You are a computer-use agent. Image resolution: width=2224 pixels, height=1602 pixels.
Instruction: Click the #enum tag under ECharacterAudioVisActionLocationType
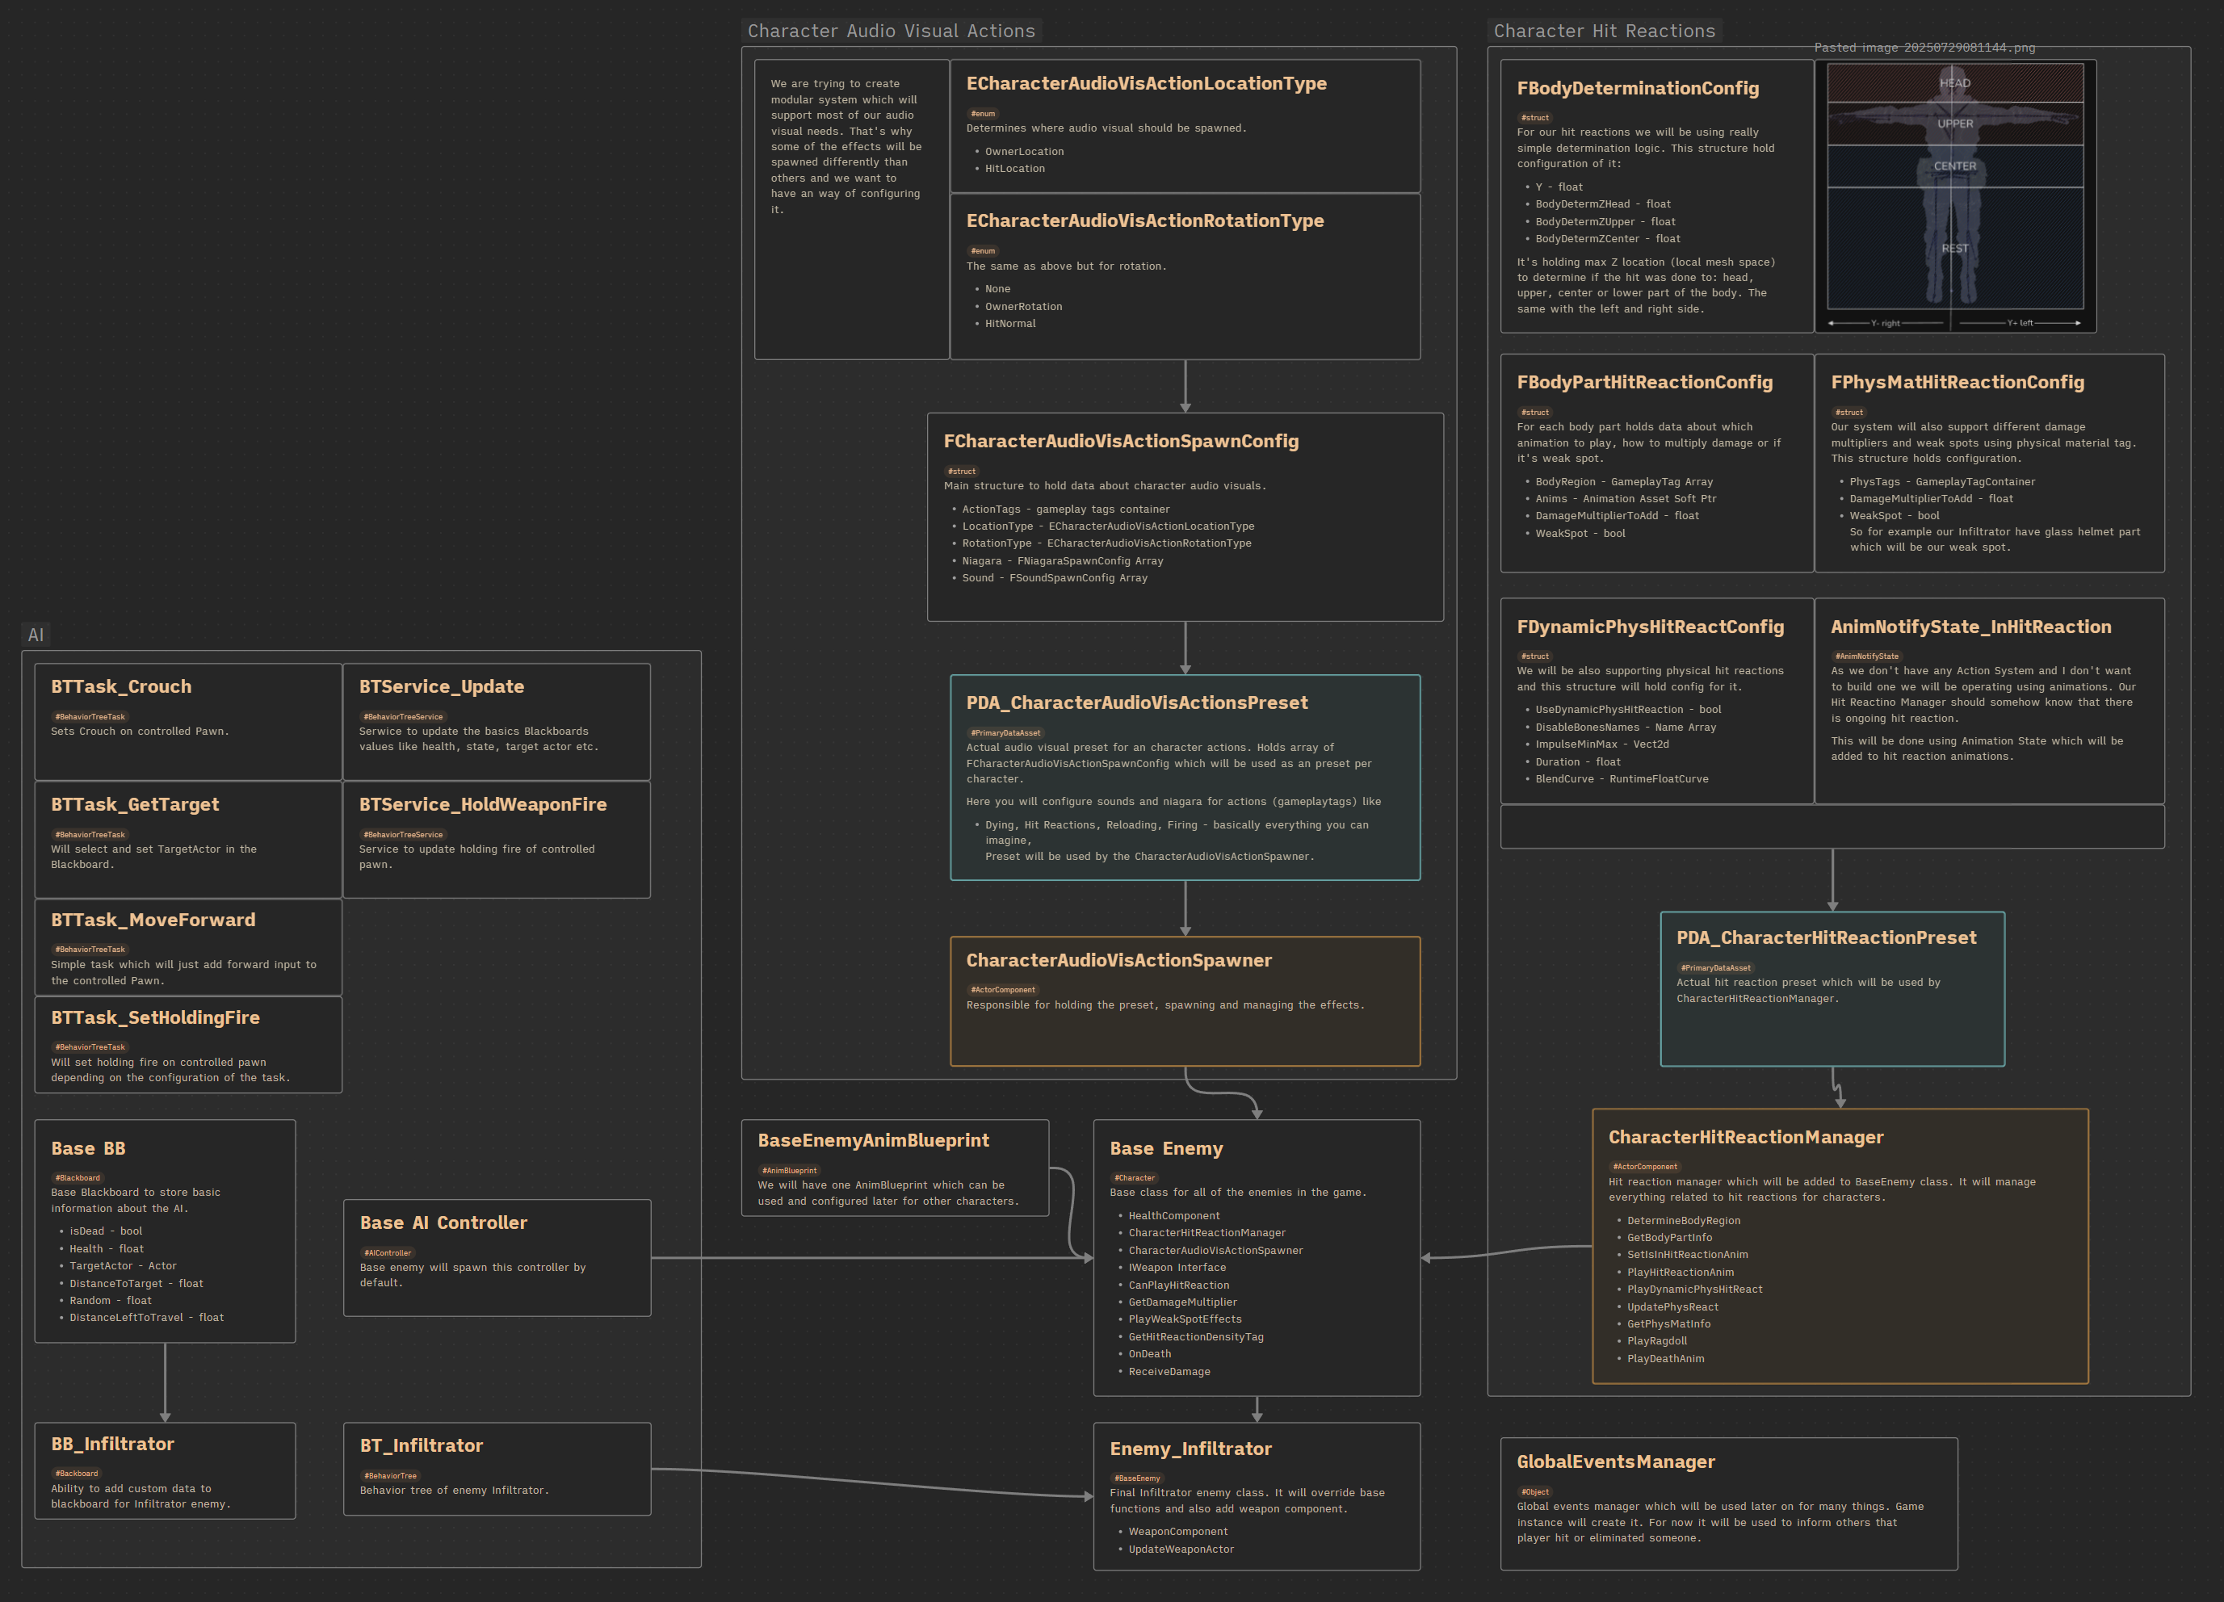[x=983, y=114]
